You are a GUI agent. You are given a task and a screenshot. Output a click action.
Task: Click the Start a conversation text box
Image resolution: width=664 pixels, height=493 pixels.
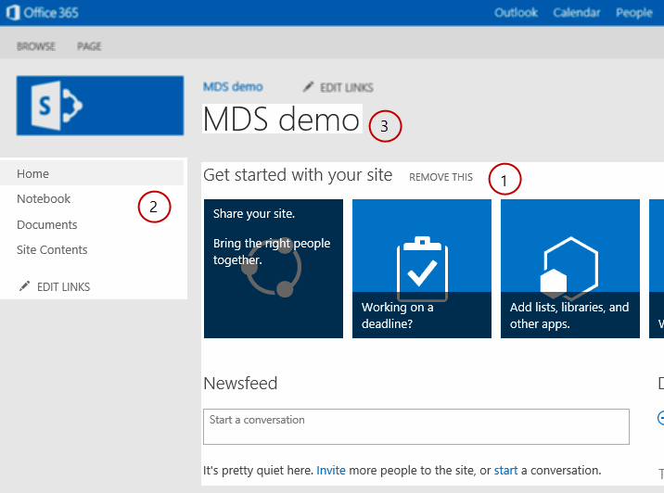[x=416, y=426]
